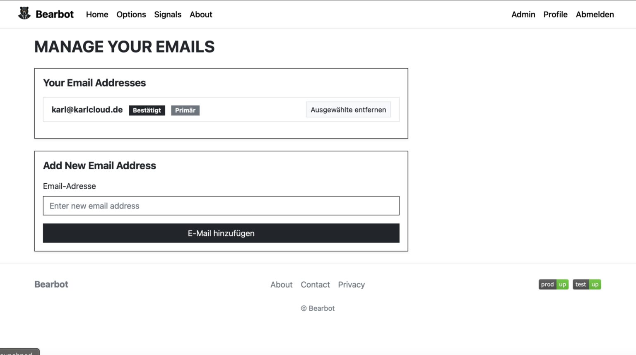View the Privacy footer link
The image size is (636, 355).
point(351,285)
